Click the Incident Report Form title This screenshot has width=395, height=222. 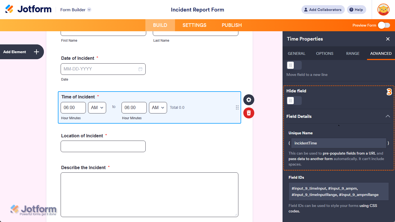198,10
